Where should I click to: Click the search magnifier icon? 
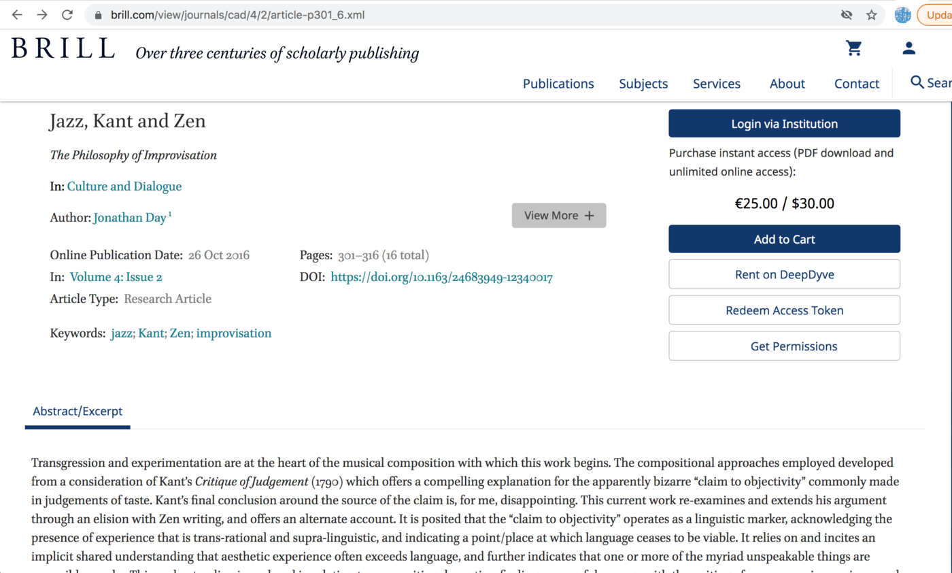click(x=917, y=82)
